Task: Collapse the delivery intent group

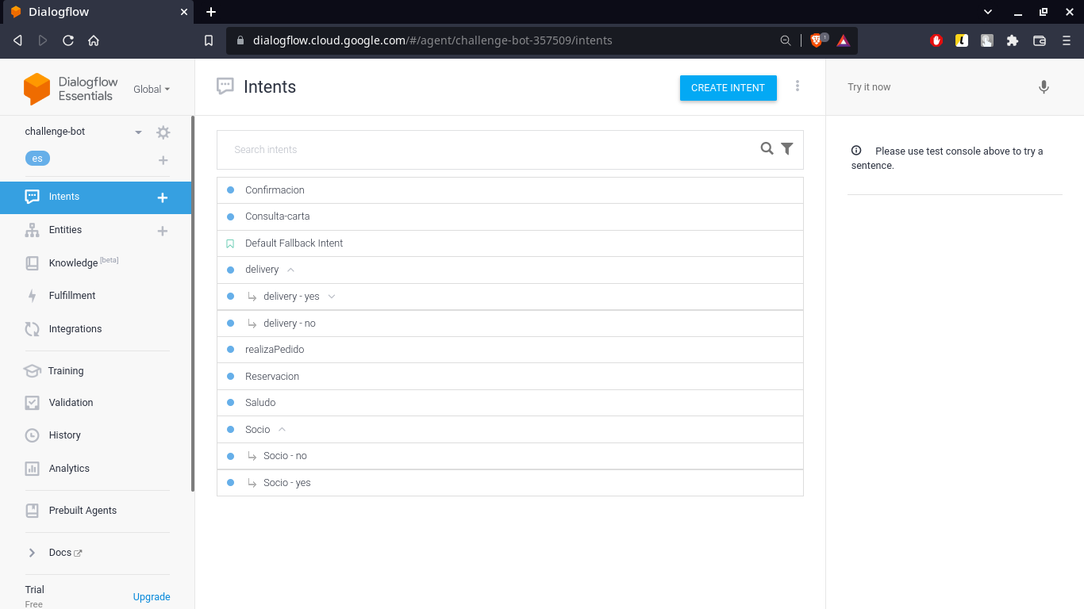Action: click(x=290, y=270)
